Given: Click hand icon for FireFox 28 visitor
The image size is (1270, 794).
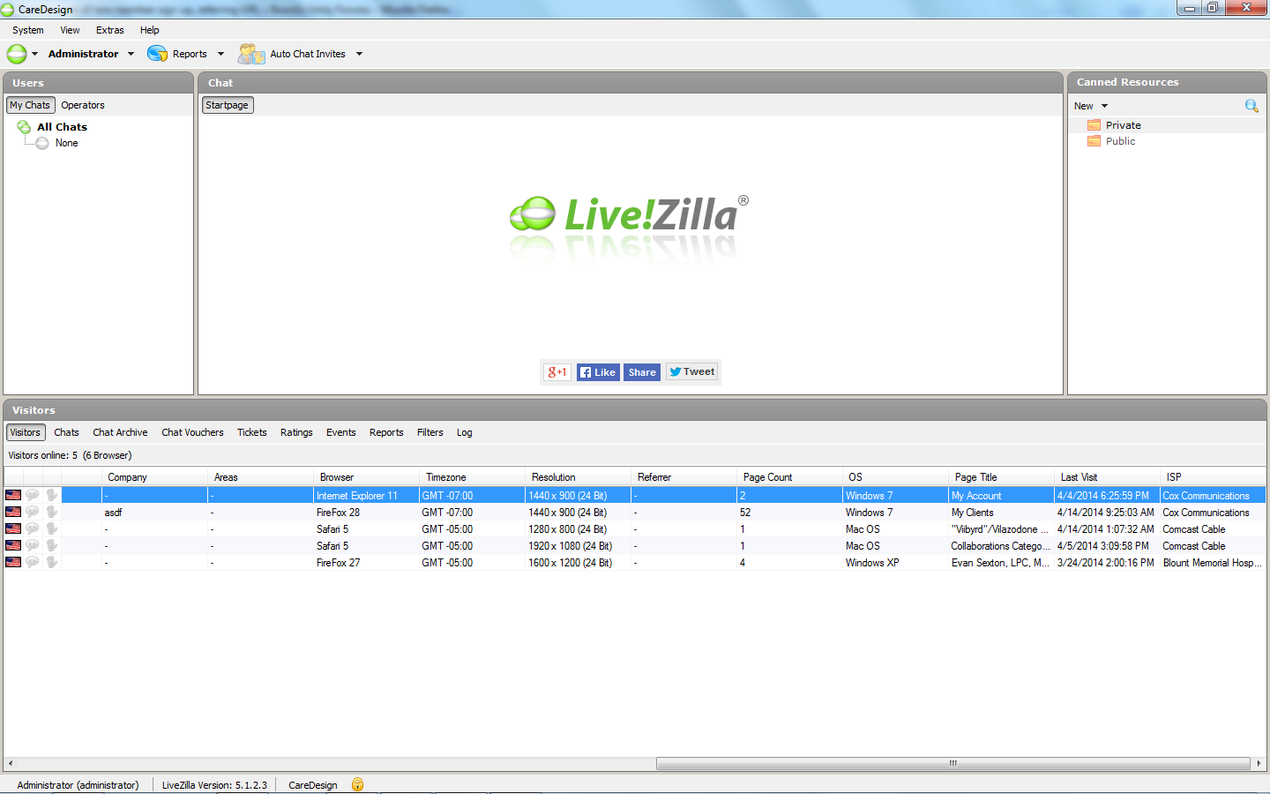Looking at the screenshot, I should coord(52,513).
